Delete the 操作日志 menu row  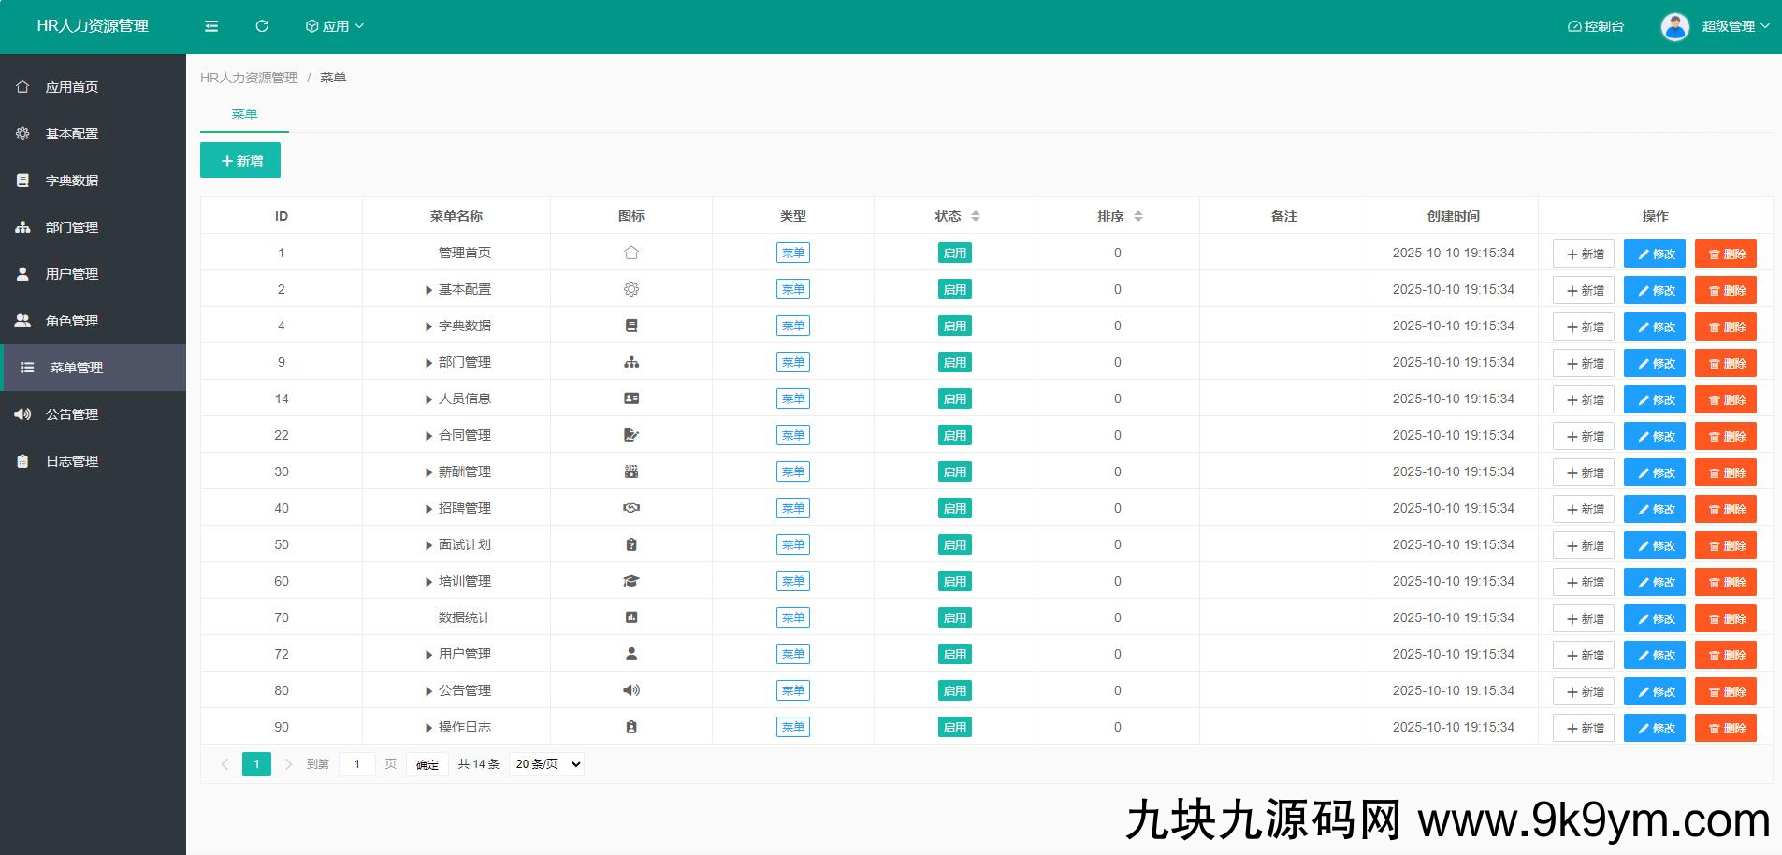1725,728
